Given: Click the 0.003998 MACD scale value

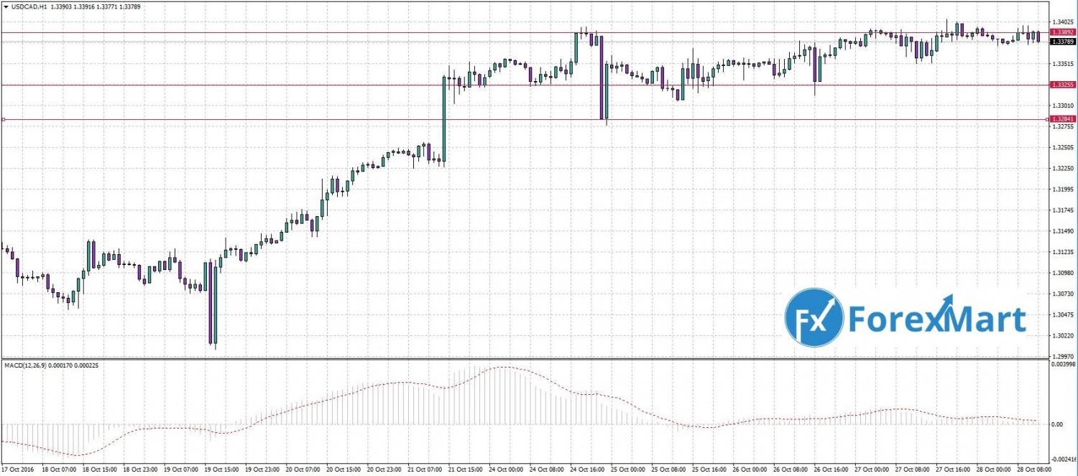Looking at the screenshot, I should (x=1064, y=365).
